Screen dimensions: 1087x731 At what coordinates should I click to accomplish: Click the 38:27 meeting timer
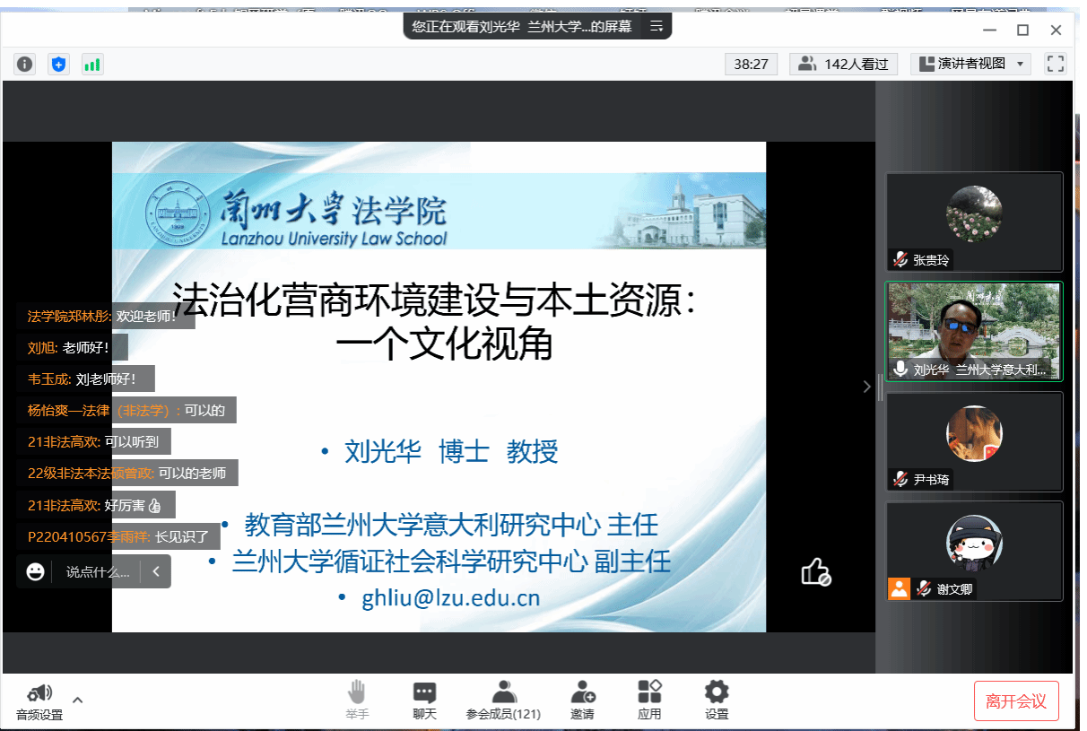(x=751, y=64)
